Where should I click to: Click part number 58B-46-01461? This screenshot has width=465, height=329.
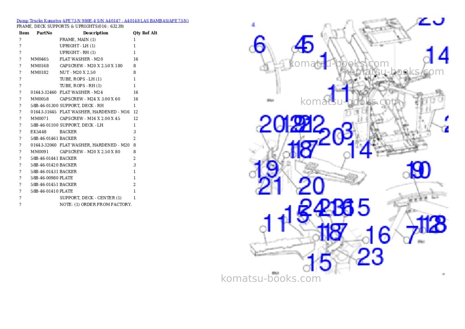pos(45,138)
